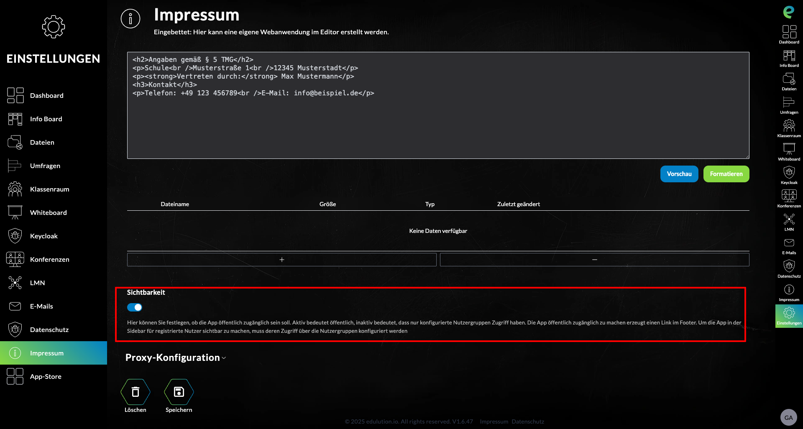Image resolution: width=803 pixels, height=429 pixels.
Task: Open the Einstellungen entry in the right rail
Action: point(789,312)
